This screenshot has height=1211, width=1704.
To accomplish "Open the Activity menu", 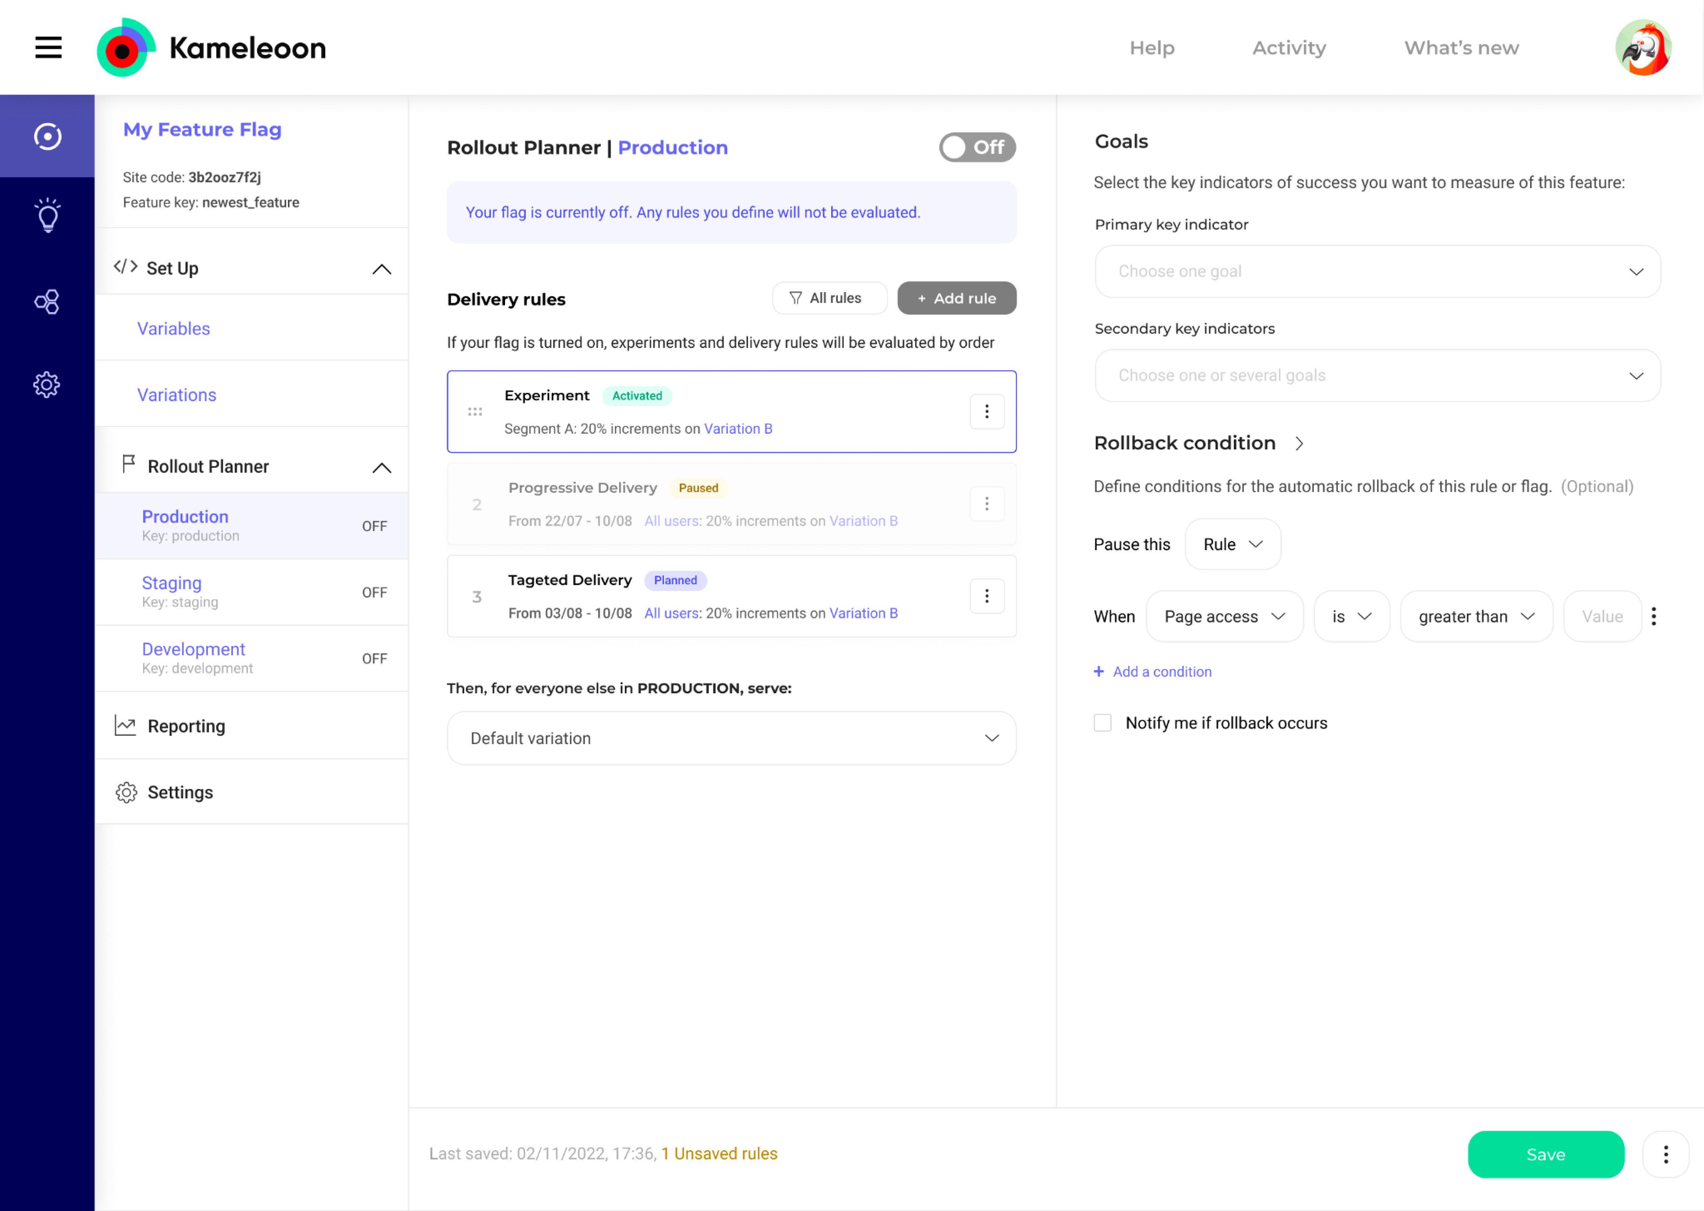I will [1289, 47].
